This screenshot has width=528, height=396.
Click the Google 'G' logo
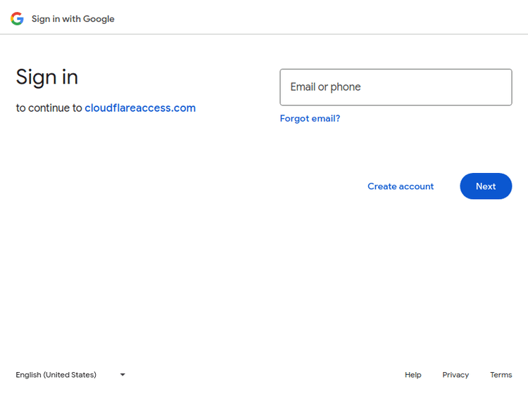pyautogui.click(x=17, y=19)
